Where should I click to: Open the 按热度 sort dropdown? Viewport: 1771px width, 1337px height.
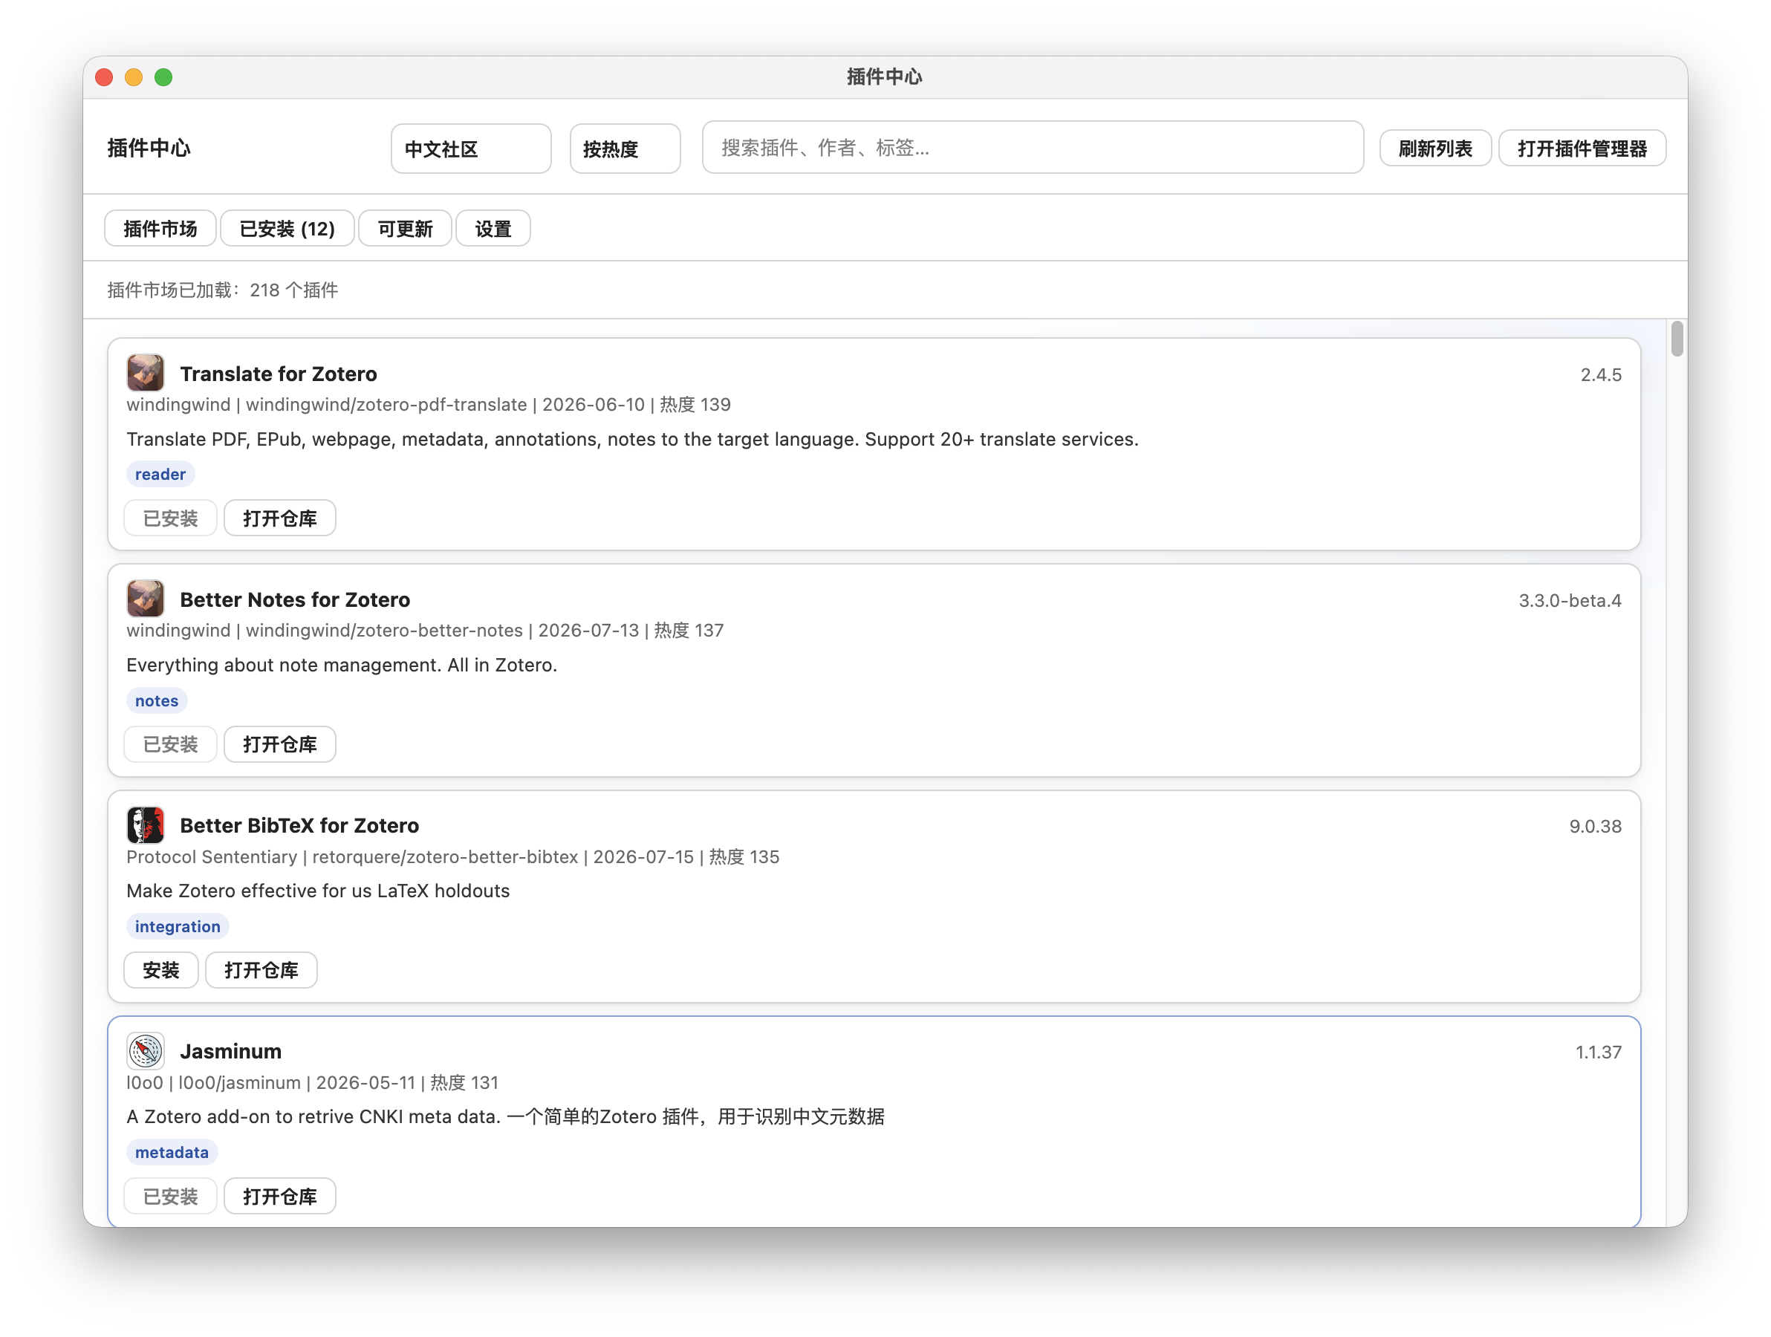(x=625, y=148)
